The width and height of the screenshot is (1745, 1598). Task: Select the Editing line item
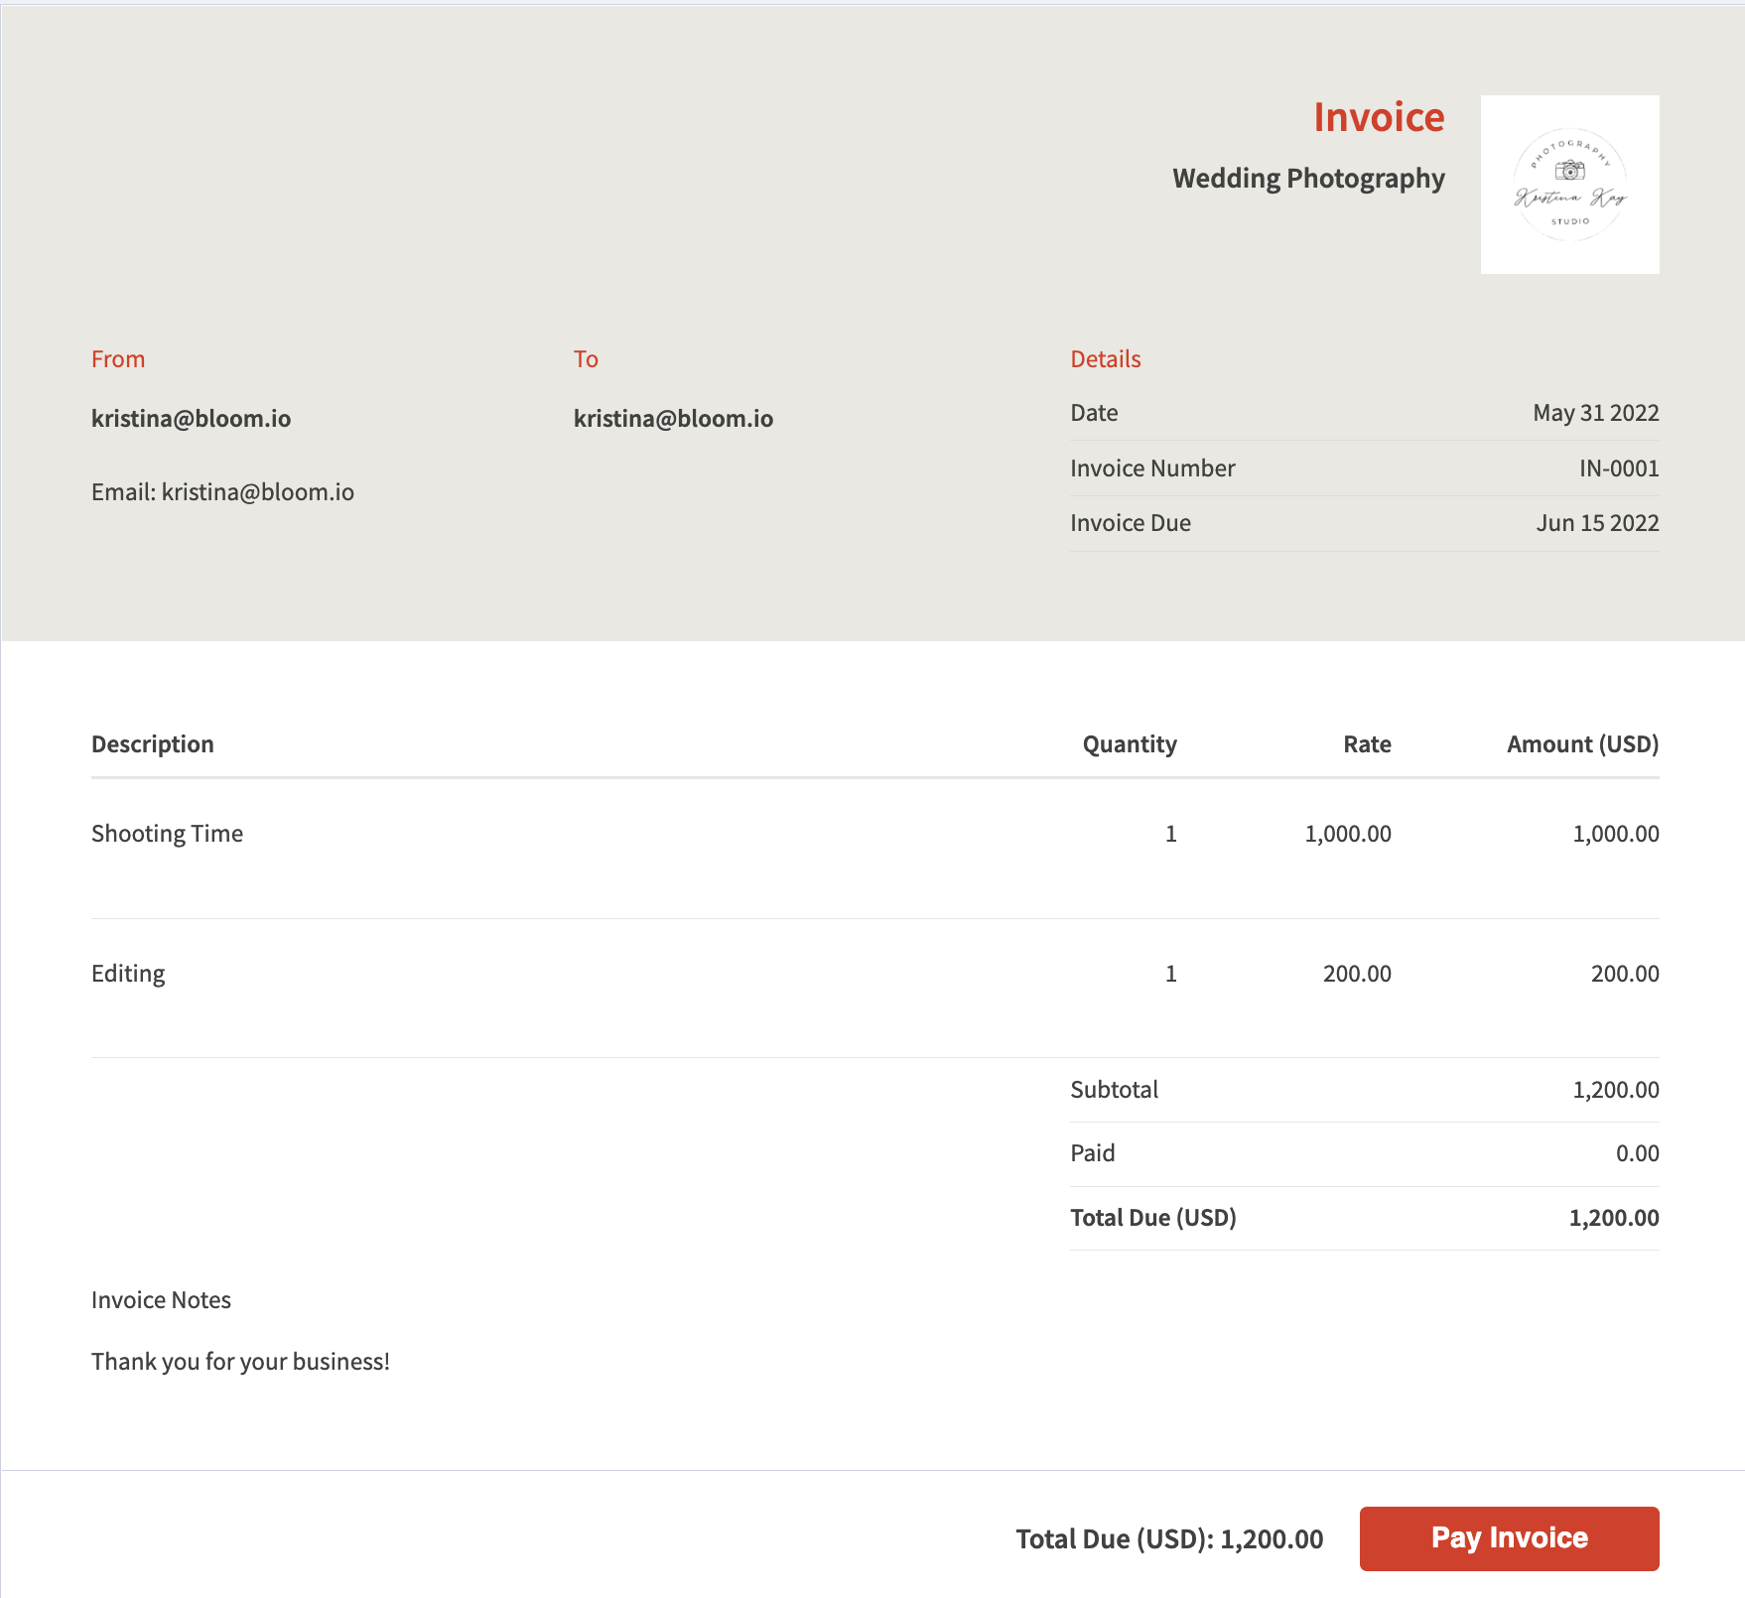128,974
